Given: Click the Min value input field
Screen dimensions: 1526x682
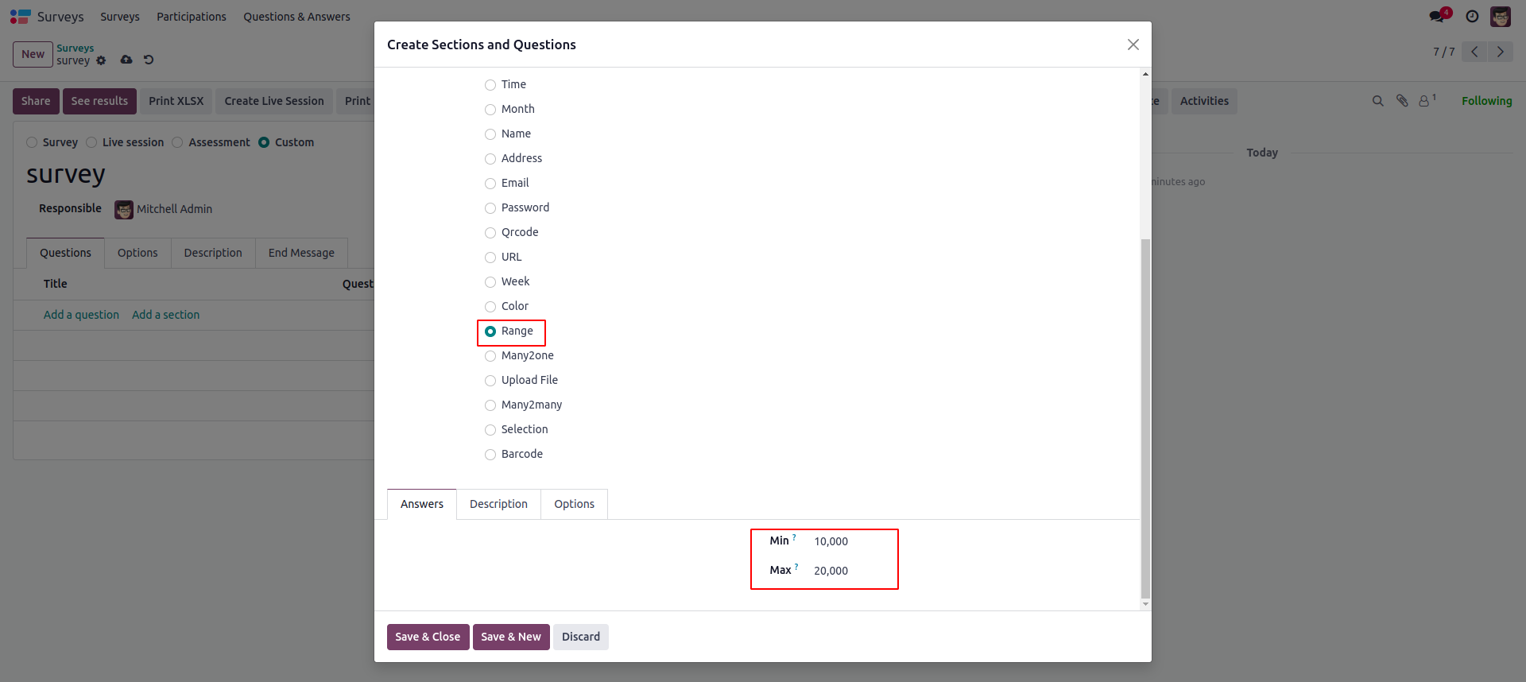Looking at the screenshot, I should click(850, 541).
